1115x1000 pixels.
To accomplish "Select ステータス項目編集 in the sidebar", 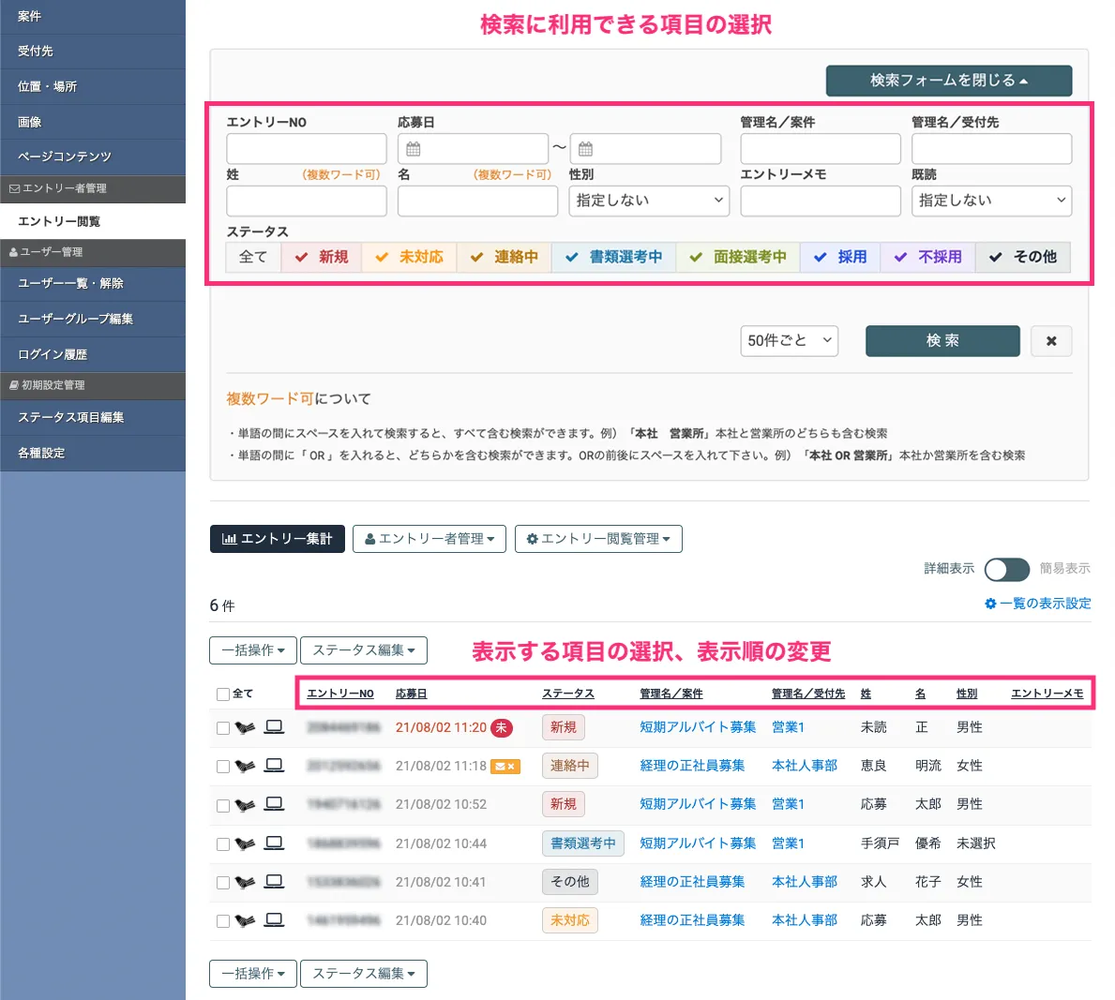I will point(70,417).
